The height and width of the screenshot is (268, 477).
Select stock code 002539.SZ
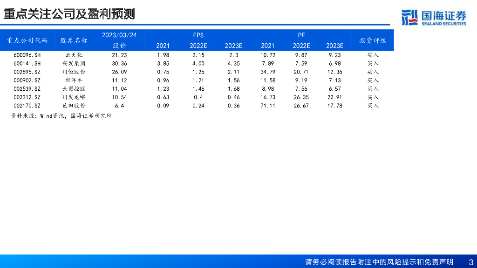(x=27, y=89)
